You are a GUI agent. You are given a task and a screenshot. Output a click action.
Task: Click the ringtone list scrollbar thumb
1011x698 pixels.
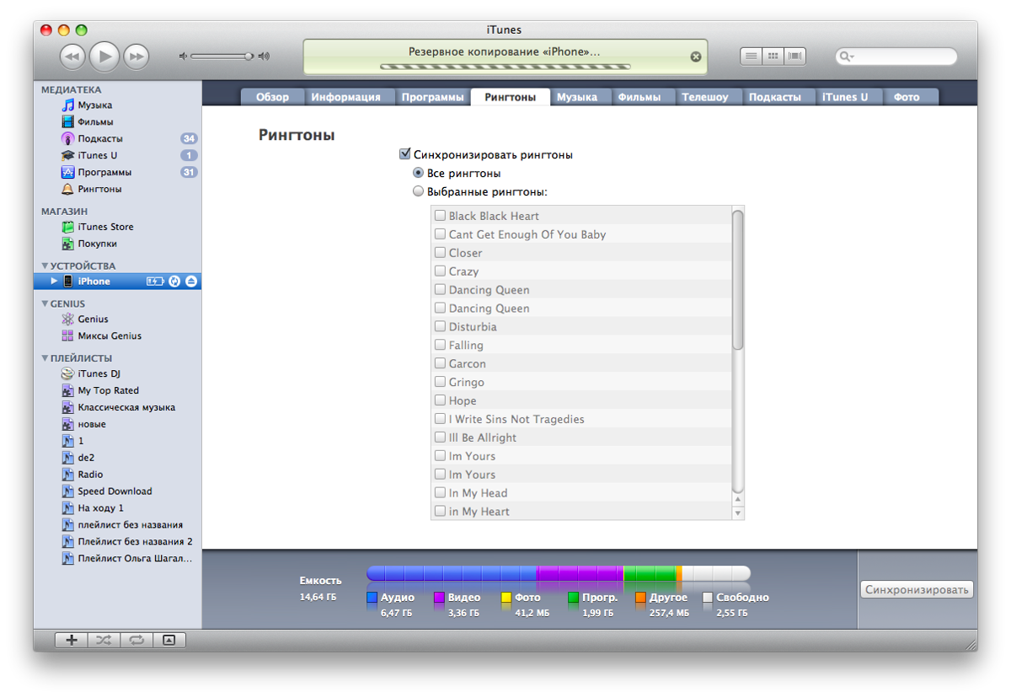pyautogui.click(x=738, y=279)
